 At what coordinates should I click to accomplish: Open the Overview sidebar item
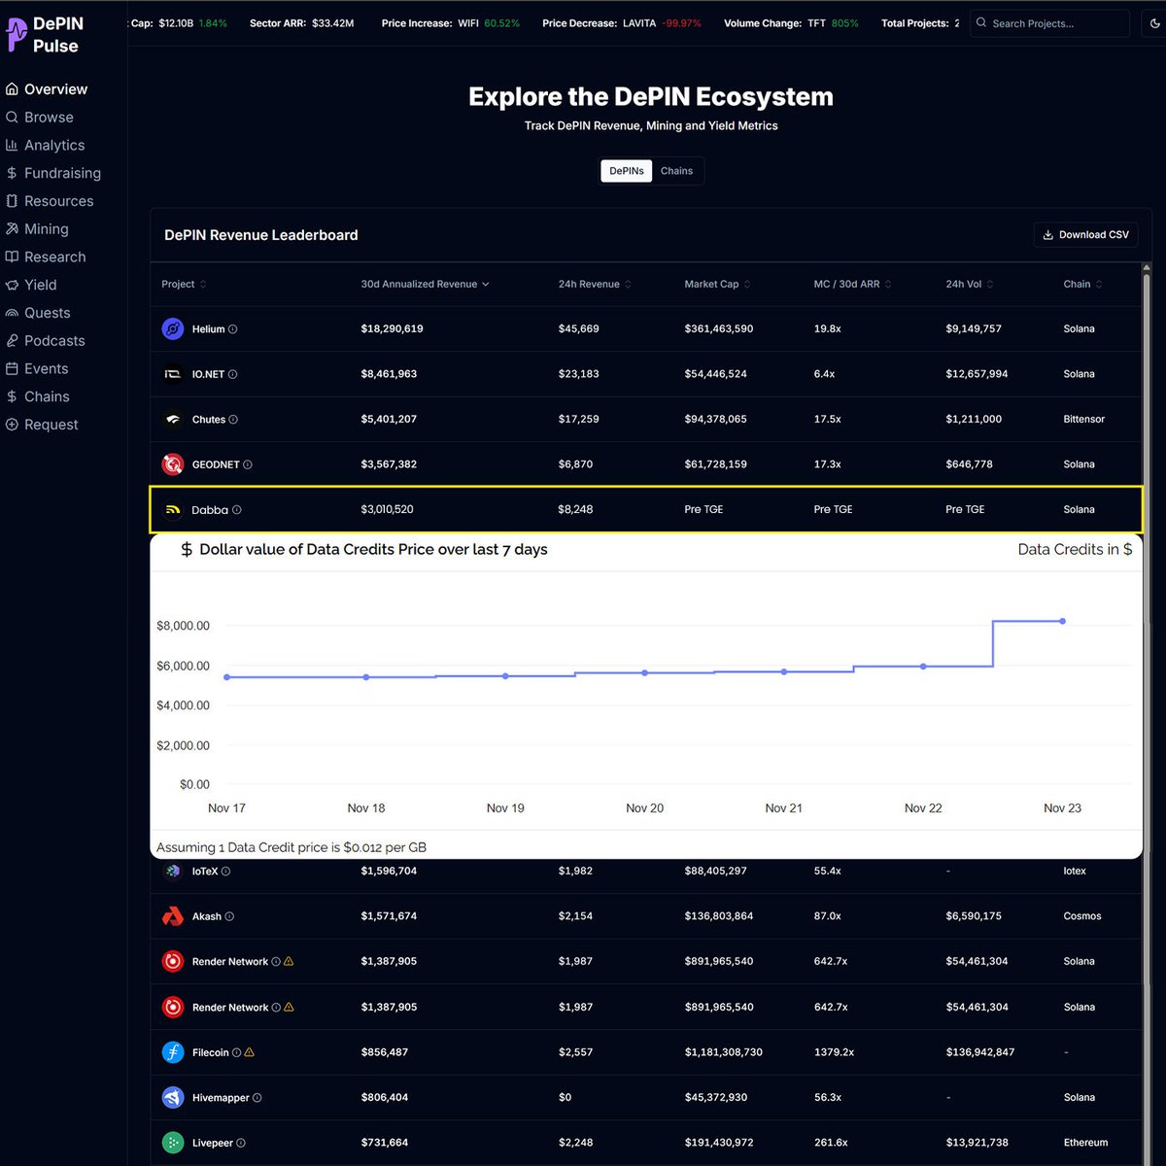pyautogui.click(x=47, y=89)
